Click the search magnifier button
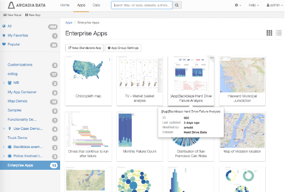The height and width of the screenshot is (192, 285). (x=177, y=5)
